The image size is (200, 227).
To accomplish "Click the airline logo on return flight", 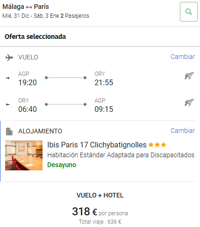I will coord(189,103).
